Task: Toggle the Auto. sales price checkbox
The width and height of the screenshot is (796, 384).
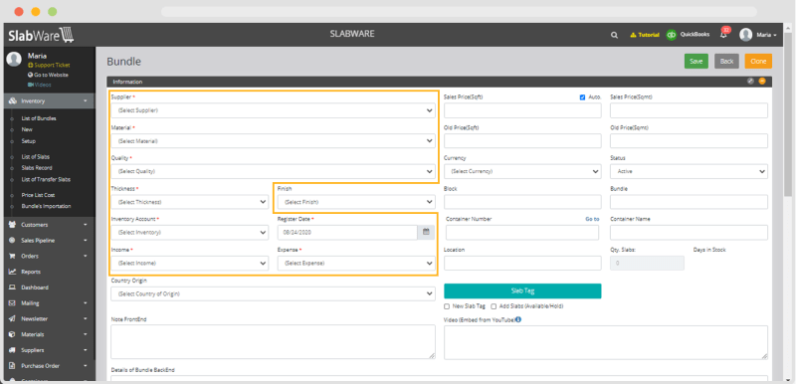Action: 582,97
